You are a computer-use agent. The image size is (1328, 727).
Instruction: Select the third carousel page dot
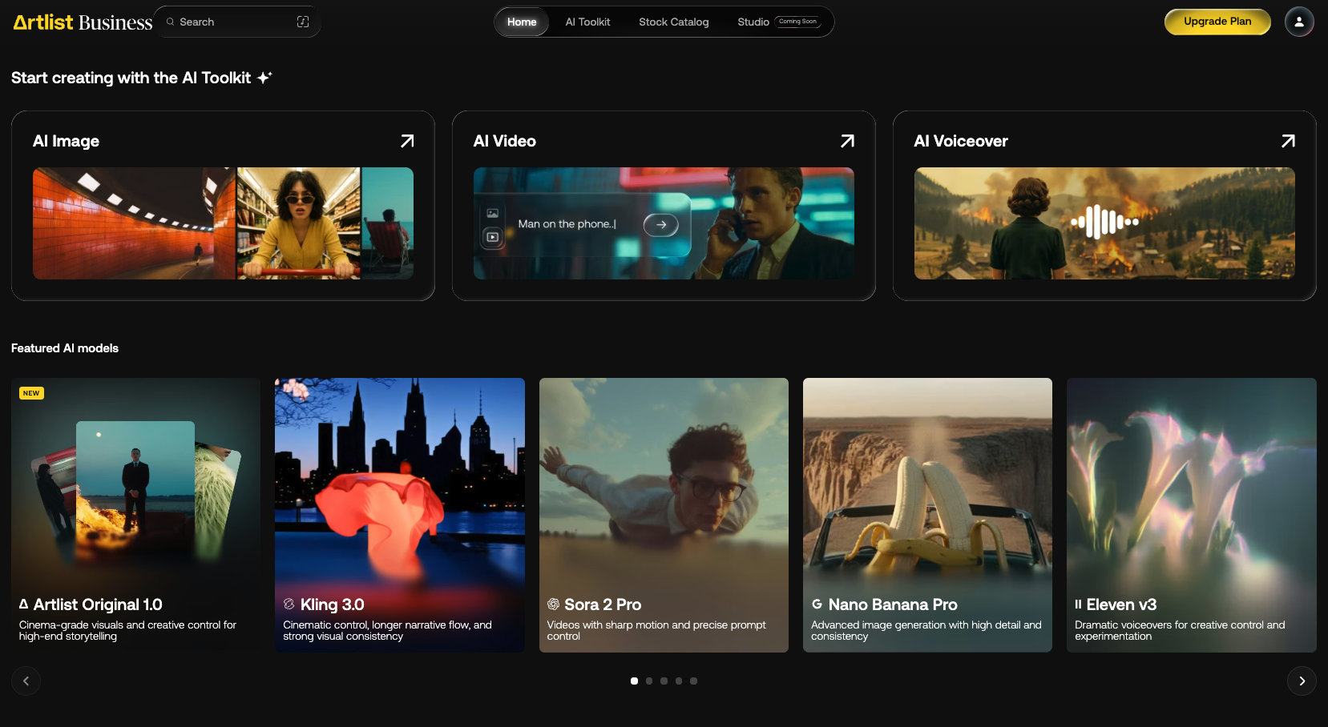tap(664, 681)
